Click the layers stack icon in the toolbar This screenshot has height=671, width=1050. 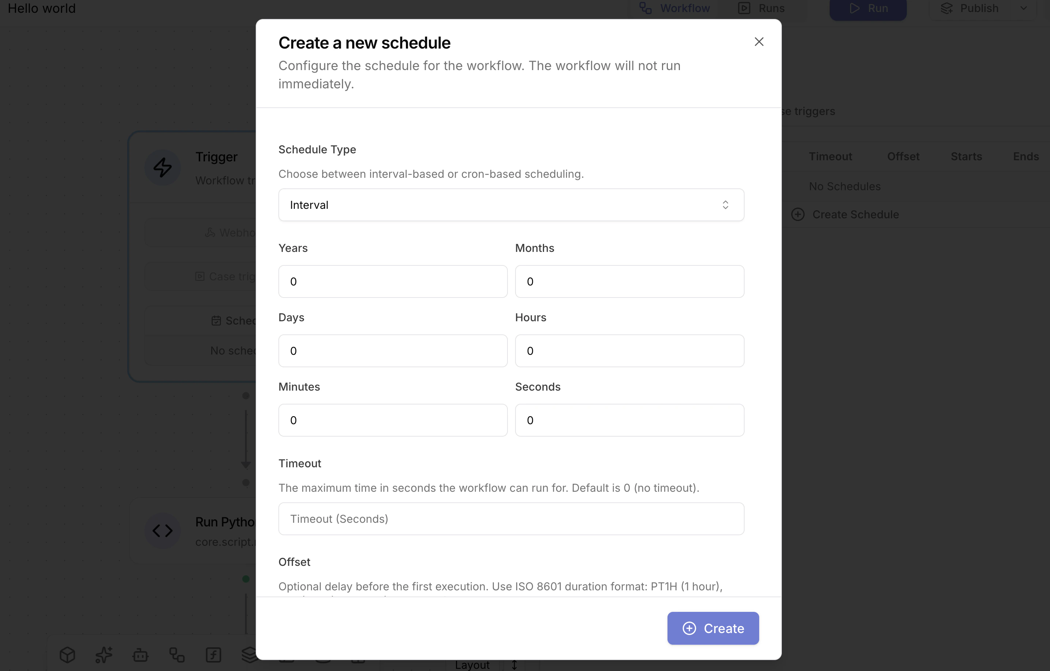coord(250,655)
